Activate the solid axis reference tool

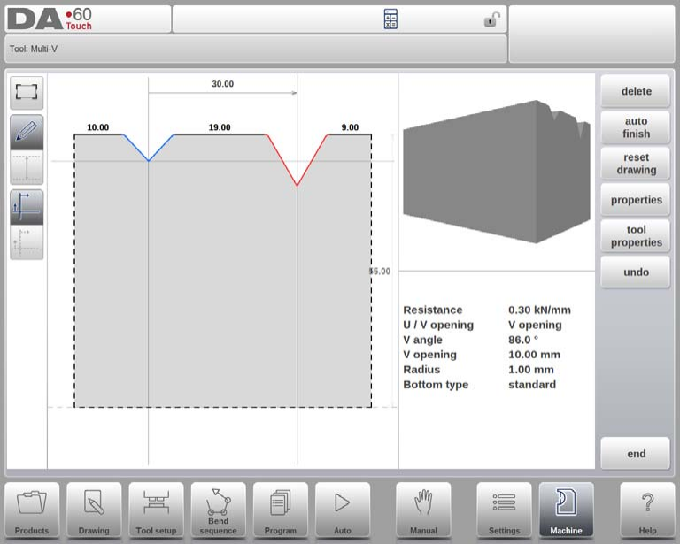[27, 207]
